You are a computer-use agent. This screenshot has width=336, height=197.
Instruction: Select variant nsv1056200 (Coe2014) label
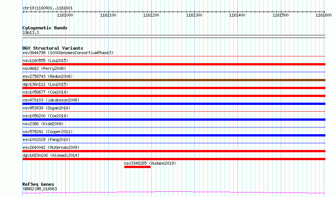tap(45, 116)
